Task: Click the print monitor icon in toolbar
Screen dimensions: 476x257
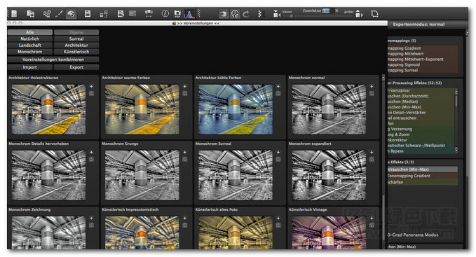Action: (149, 13)
